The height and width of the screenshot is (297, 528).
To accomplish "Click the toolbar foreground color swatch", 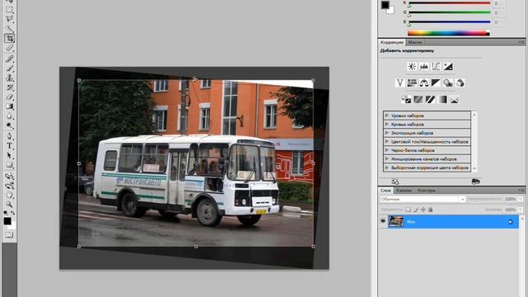I will pos(7,221).
